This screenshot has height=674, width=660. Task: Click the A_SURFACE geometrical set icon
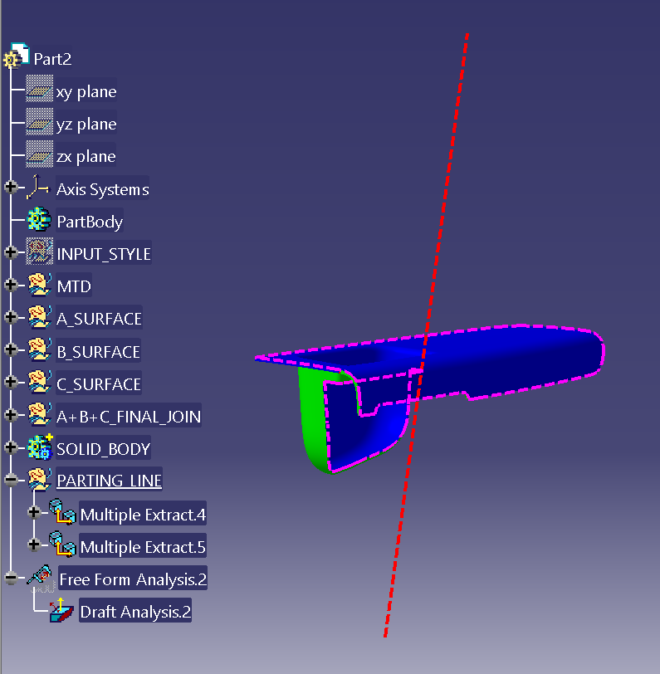40,317
